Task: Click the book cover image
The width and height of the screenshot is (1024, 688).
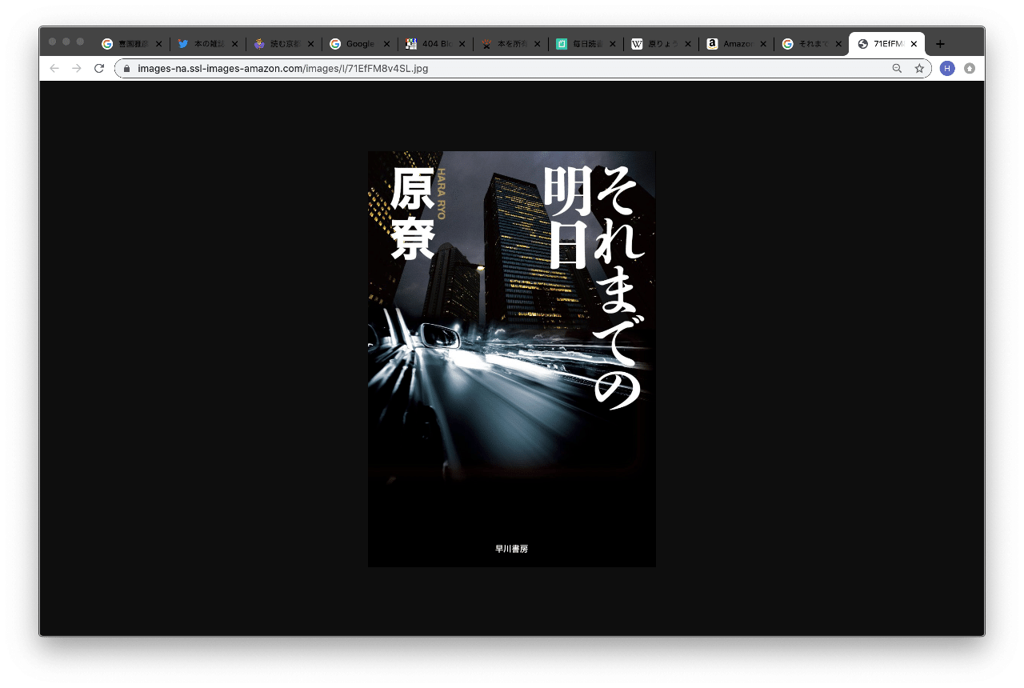Action: [512, 359]
